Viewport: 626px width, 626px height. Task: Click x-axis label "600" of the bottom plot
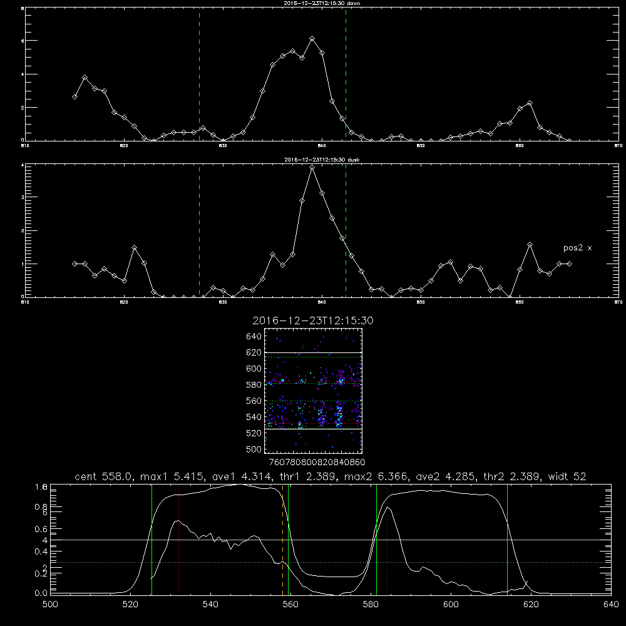pyautogui.click(x=451, y=605)
